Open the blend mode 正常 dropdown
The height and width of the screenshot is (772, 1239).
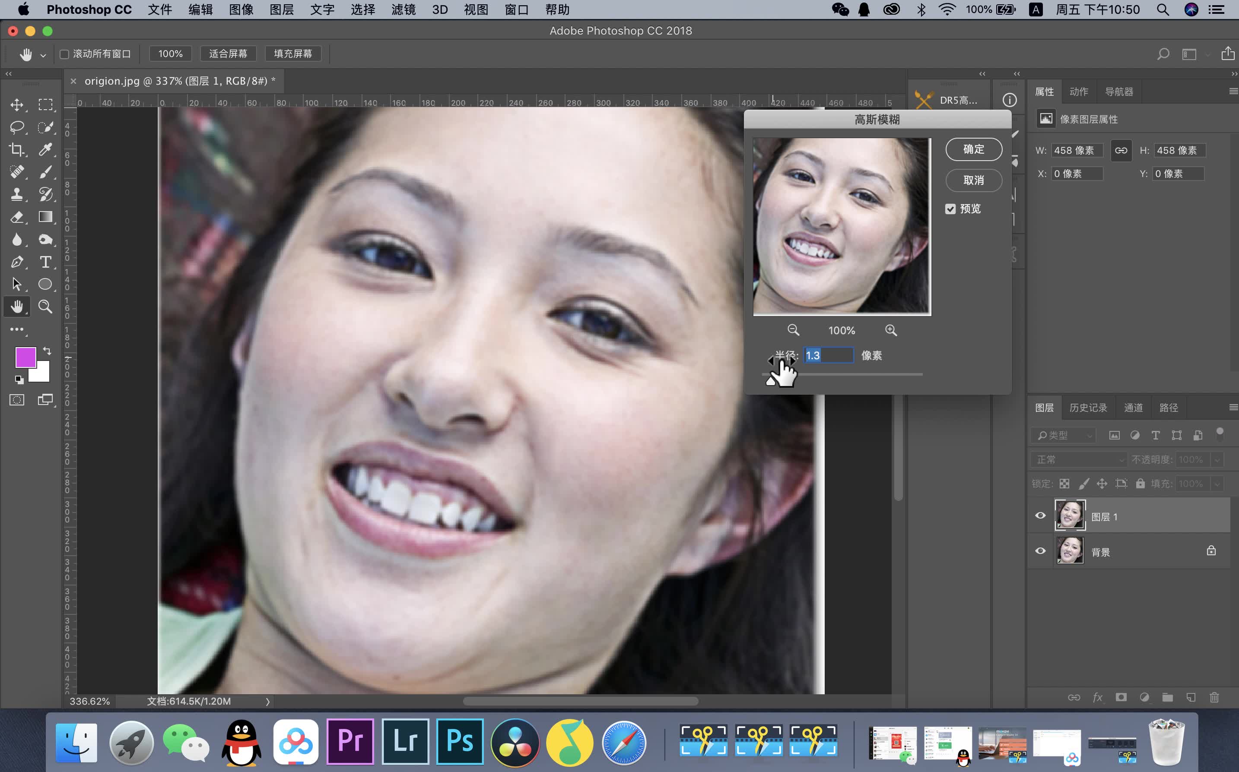(1079, 459)
